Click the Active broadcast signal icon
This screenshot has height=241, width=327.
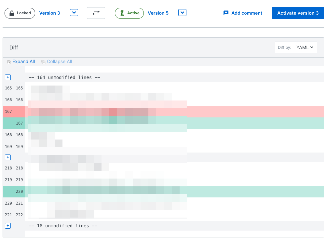click(122, 13)
